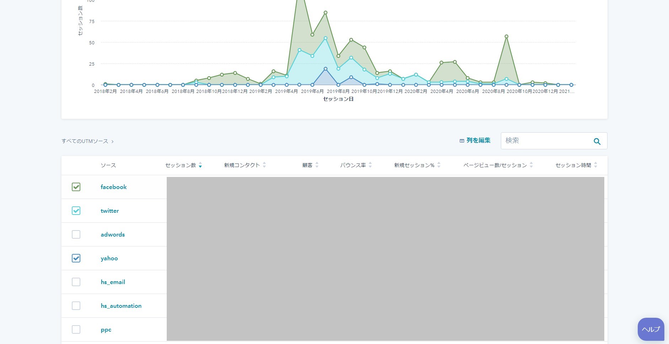Open the yahoo source link
This screenshot has width=669, height=344.
109,258
